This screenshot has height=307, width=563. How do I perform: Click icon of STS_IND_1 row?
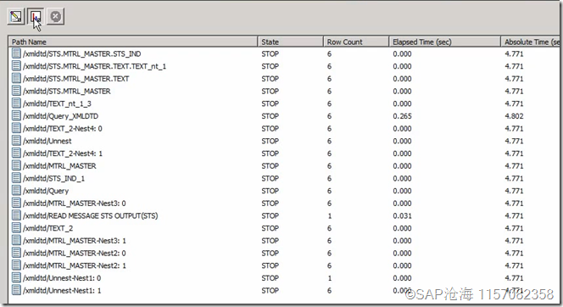click(16, 178)
